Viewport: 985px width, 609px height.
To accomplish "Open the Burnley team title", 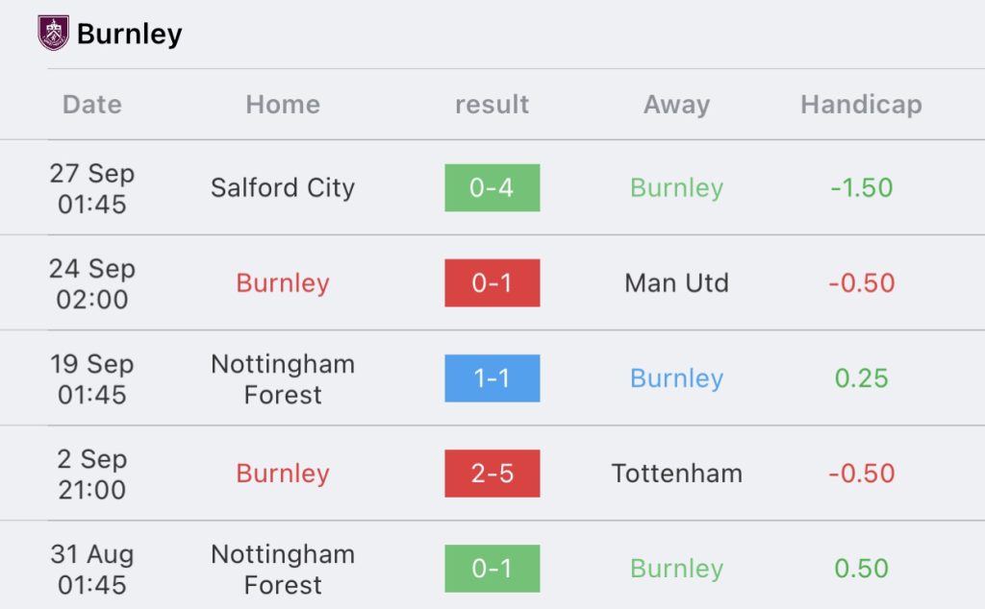I will point(130,34).
